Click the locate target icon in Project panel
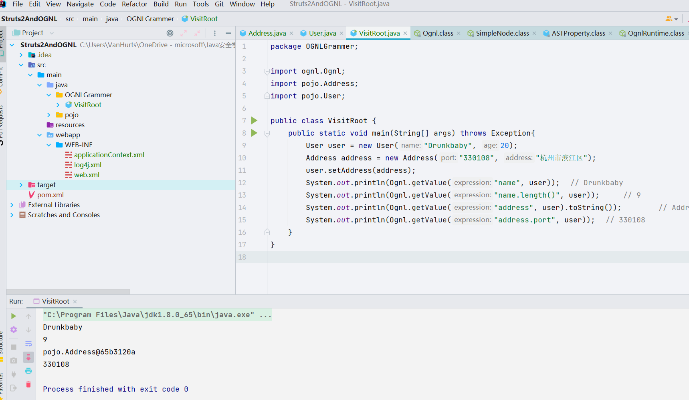 [x=170, y=33]
